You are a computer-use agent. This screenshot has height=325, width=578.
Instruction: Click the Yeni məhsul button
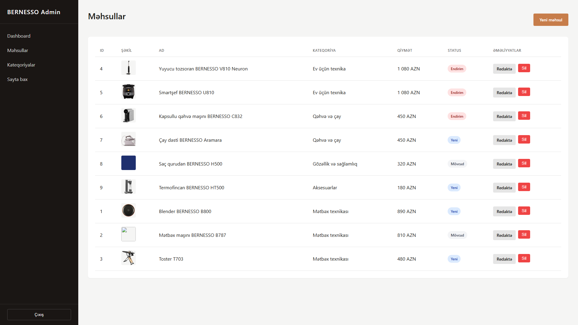(551, 20)
